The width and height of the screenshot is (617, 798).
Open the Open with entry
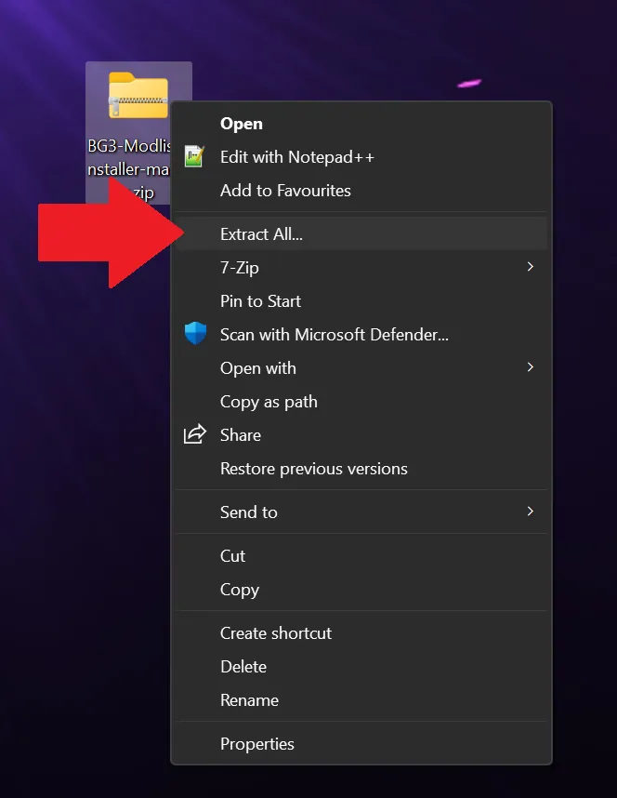click(x=361, y=368)
